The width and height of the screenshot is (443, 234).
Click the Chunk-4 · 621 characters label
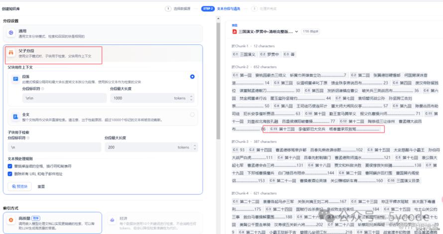tap(254, 193)
